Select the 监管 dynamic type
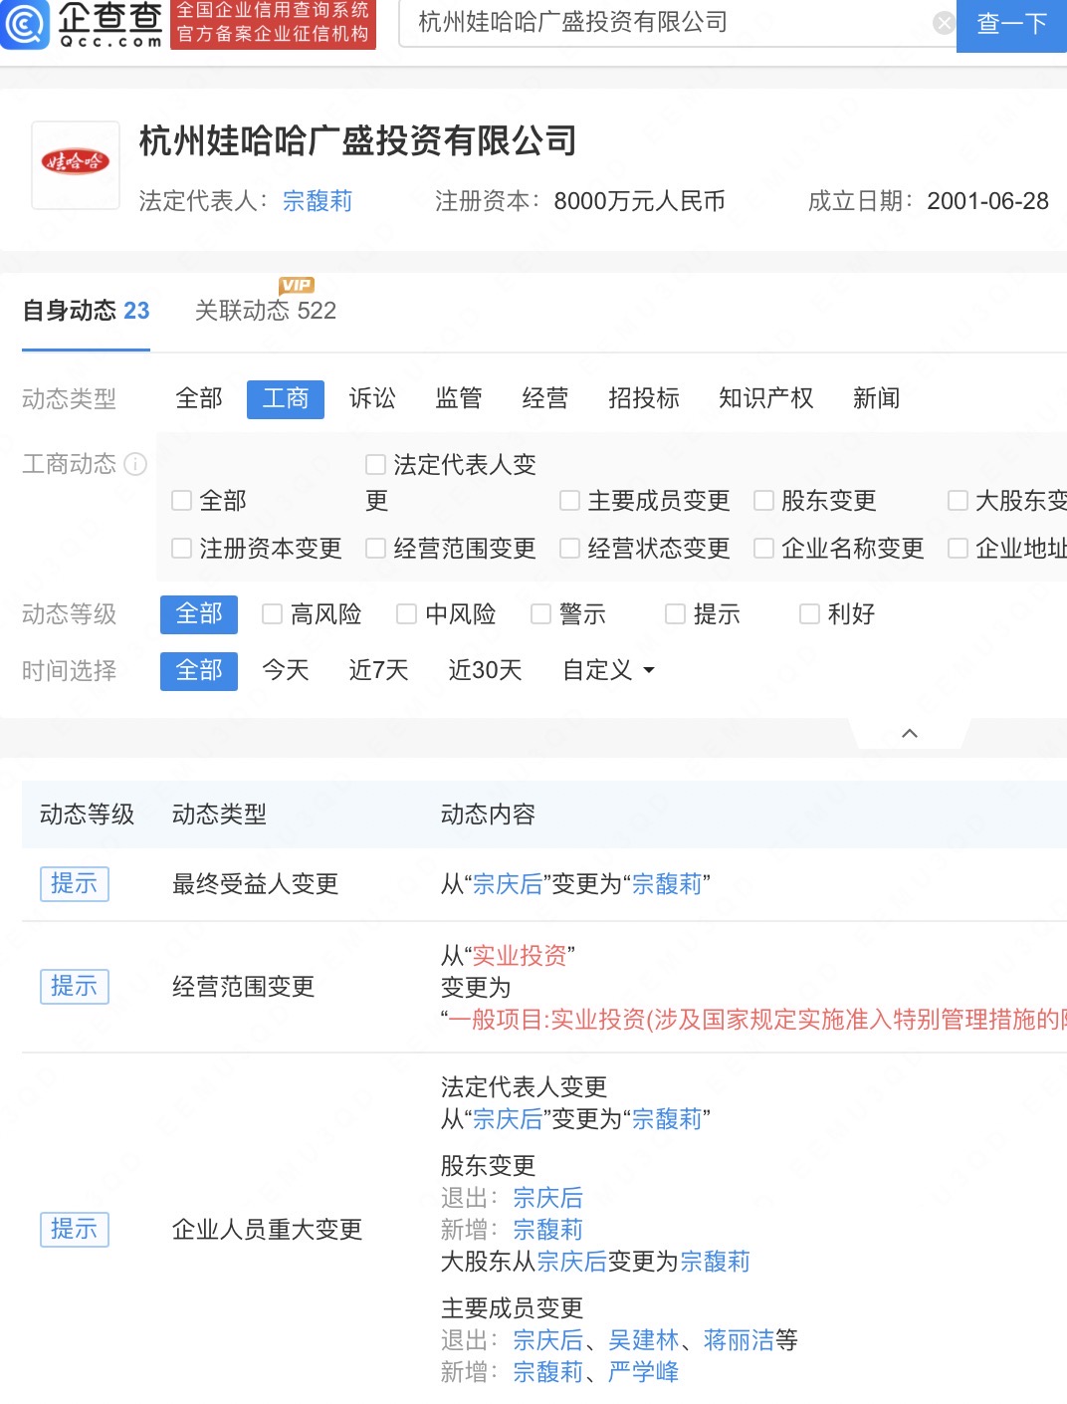 tap(459, 399)
